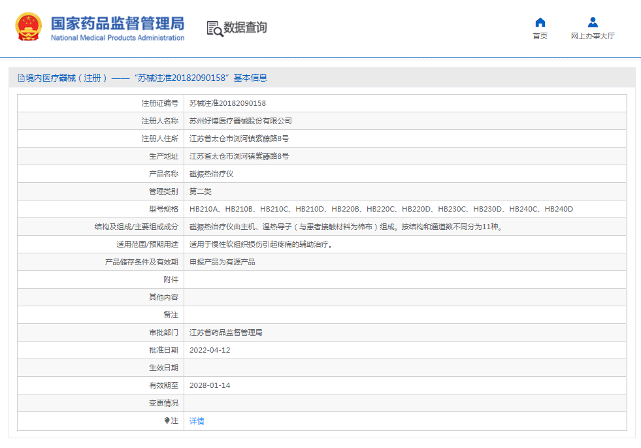Click the expiry date 2028-01-14
The height and width of the screenshot is (448, 641).
tap(210, 385)
